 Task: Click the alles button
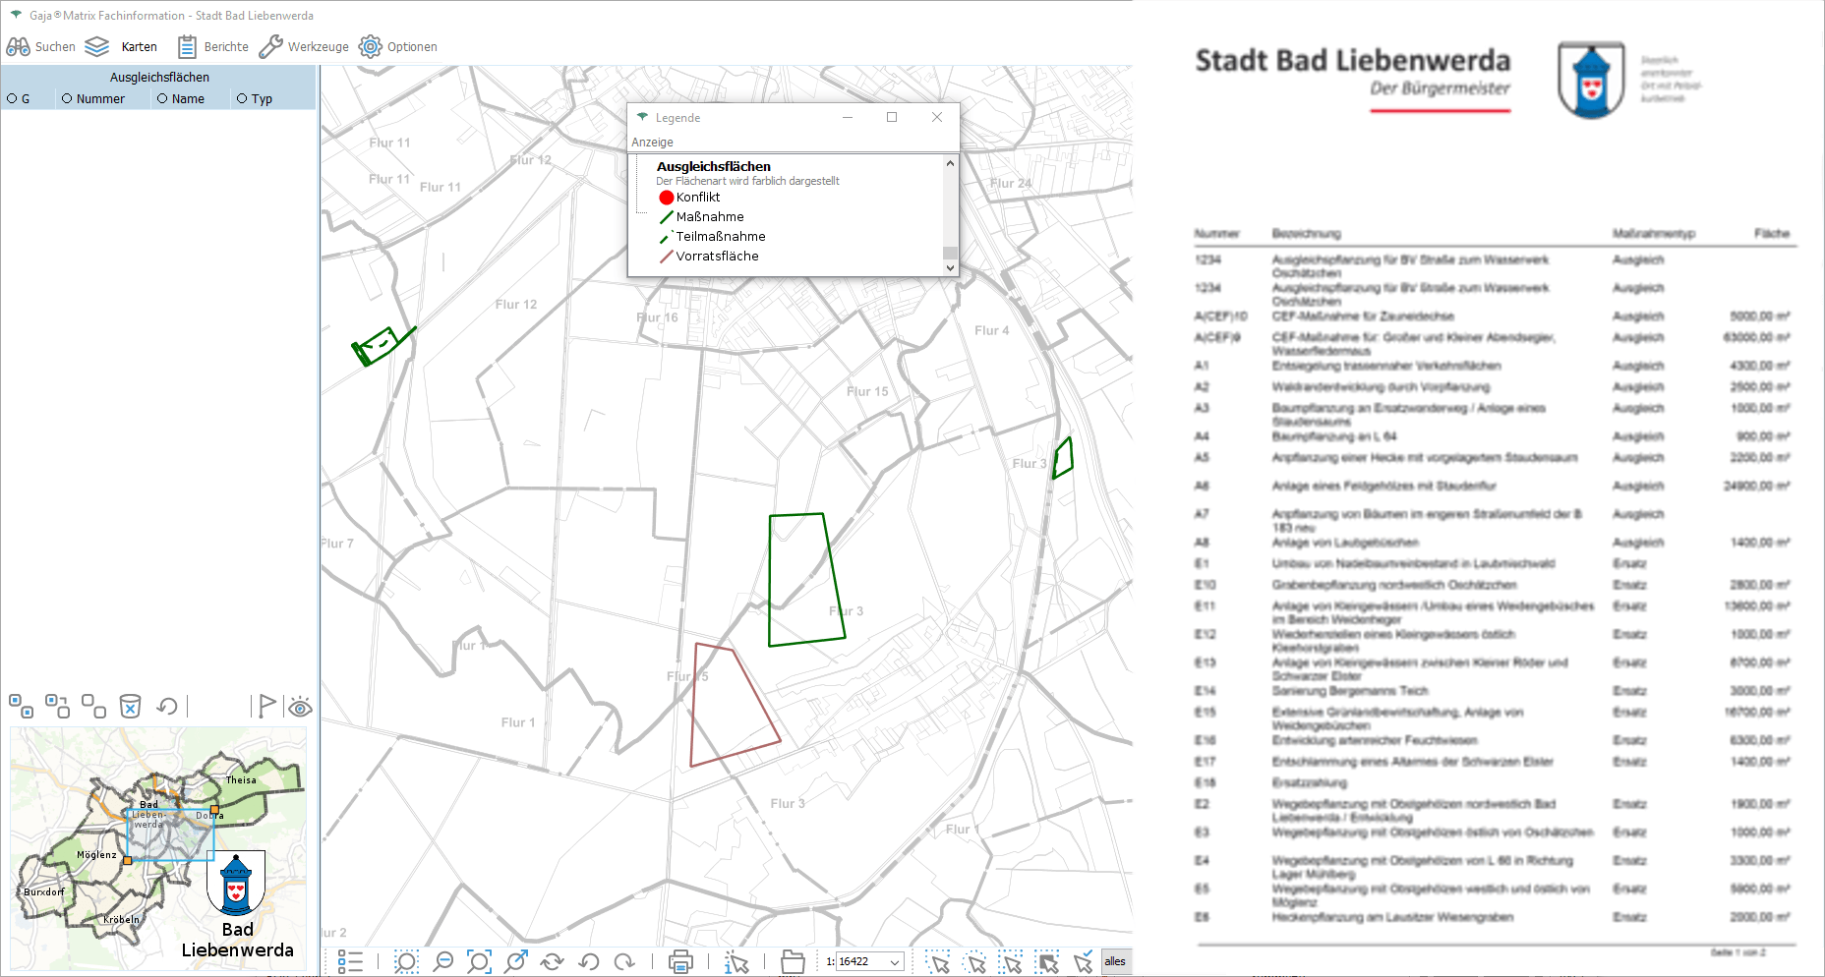[x=1115, y=961]
